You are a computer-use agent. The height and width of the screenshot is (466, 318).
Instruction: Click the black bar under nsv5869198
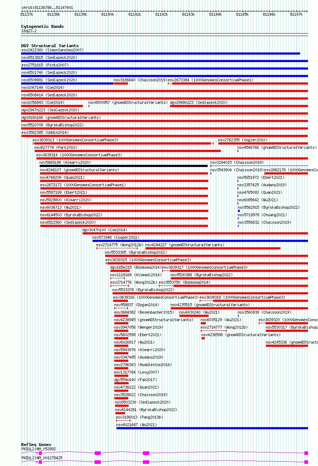(124, 166)
